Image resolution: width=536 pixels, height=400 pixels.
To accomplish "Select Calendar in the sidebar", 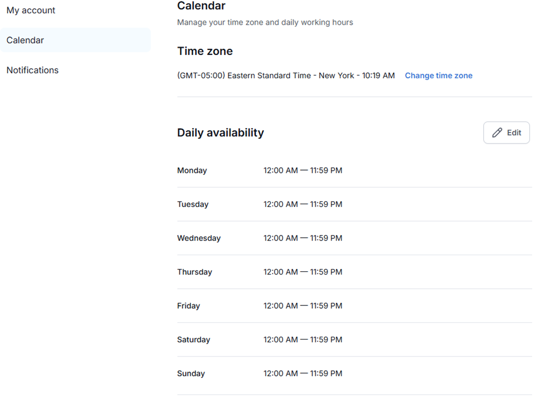I will click(25, 40).
